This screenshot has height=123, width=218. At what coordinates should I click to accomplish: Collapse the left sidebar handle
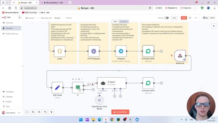(x=22, y=66)
